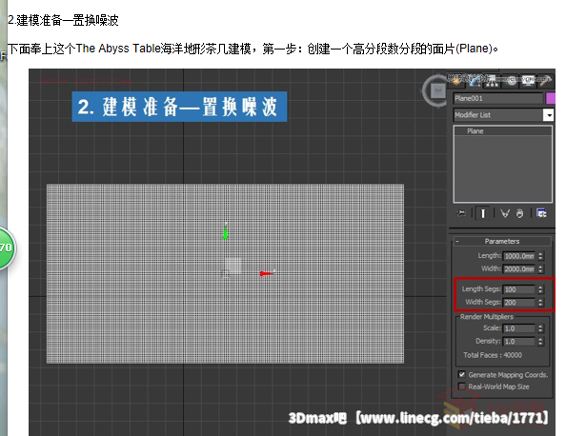The image size is (586, 436).
Task: Click Make Unique icon
Action: (x=505, y=213)
